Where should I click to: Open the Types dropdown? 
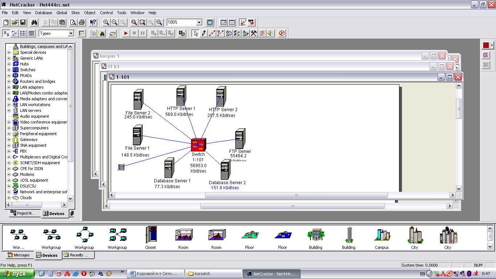tap(71, 33)
